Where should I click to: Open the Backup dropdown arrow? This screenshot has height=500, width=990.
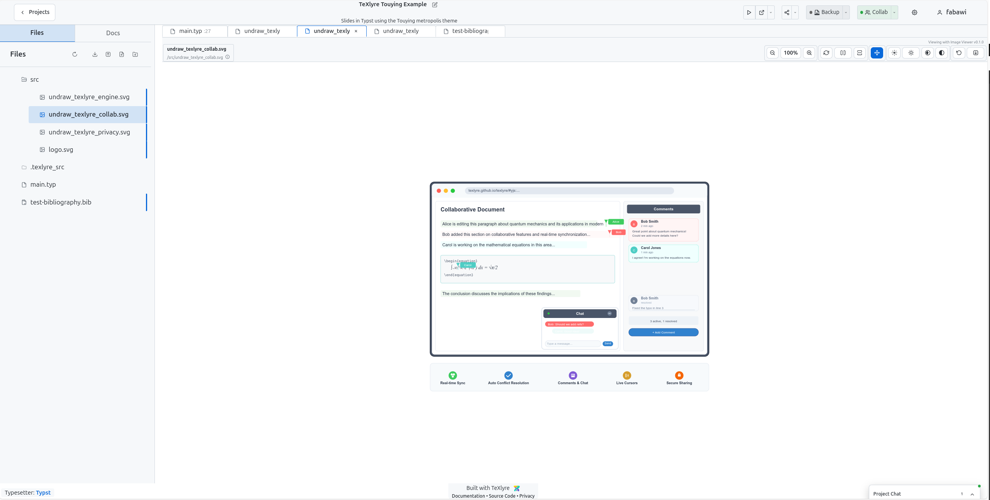coord(846,12)
